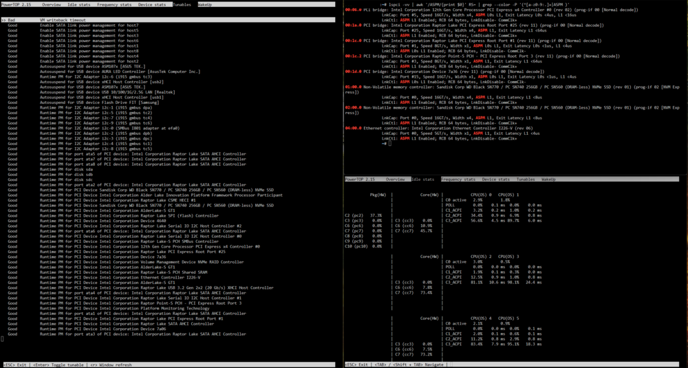Open Frequency stats tab in lower-right PowerTOP pane
The height and width of the screenshot is (368, 688).
458,180
